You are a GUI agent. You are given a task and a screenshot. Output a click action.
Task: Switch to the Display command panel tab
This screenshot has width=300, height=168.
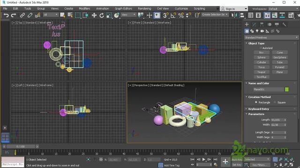277,24
